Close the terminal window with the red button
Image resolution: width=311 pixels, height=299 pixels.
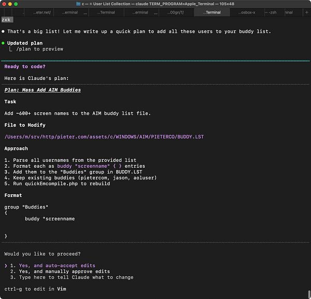click(x=4, y=4)
